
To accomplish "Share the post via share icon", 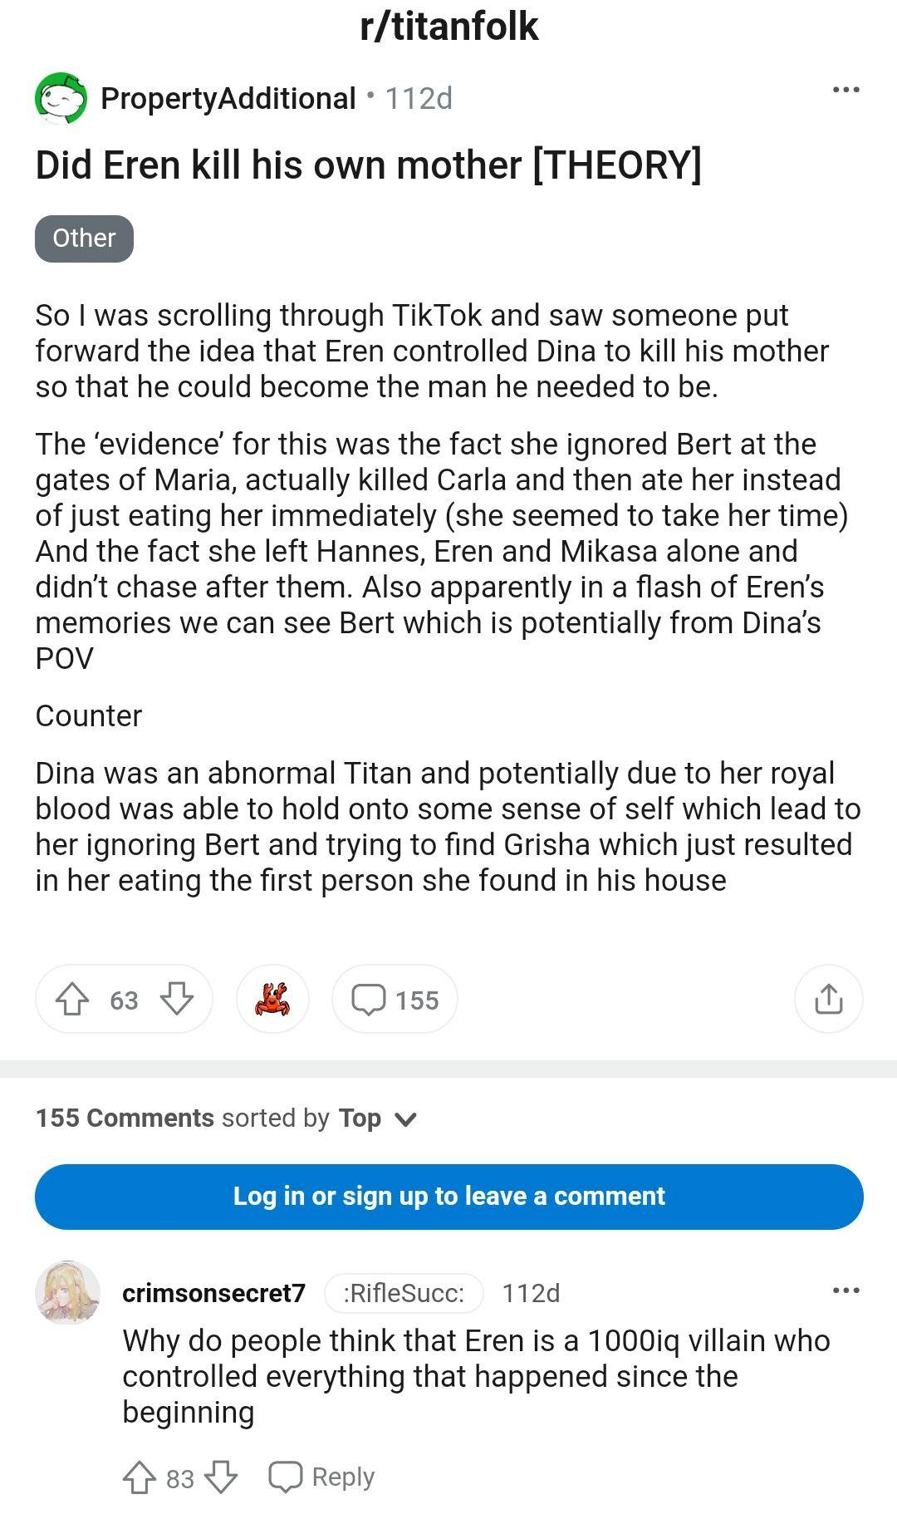I will coord(828,999).
